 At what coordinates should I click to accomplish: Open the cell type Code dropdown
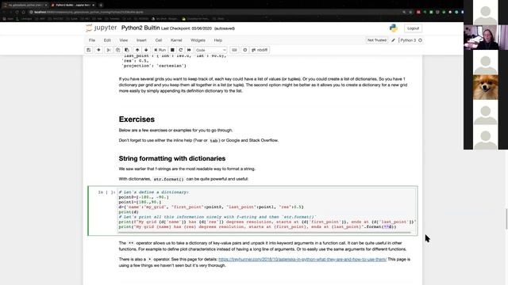click(x=210, y=50)
